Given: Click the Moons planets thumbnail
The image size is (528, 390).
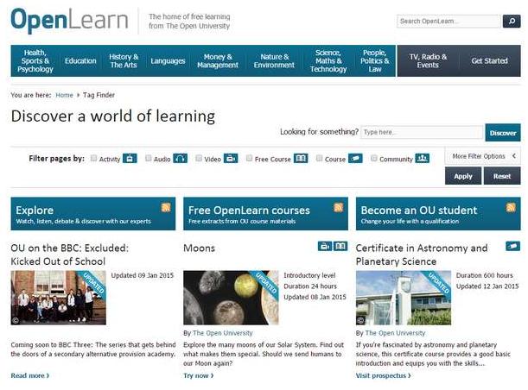Looking at the screenshot, I should click(x=231, y=298).
